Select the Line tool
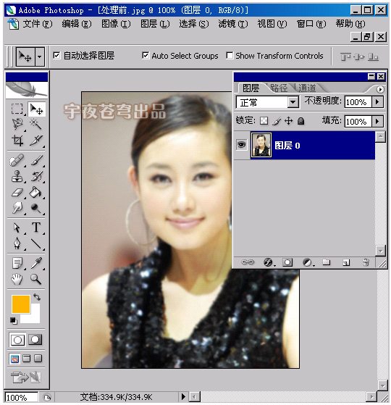Image resolution: width=391 pixels, height=405 pixels. [x=36, y=244]
